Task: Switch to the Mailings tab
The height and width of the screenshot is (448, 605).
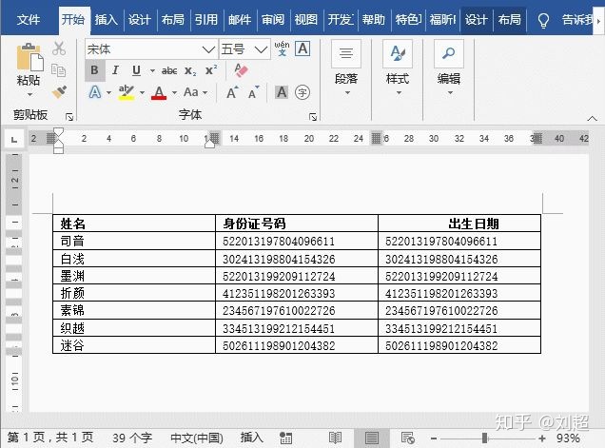Action: pyautogui.click(x=240, y=19)
